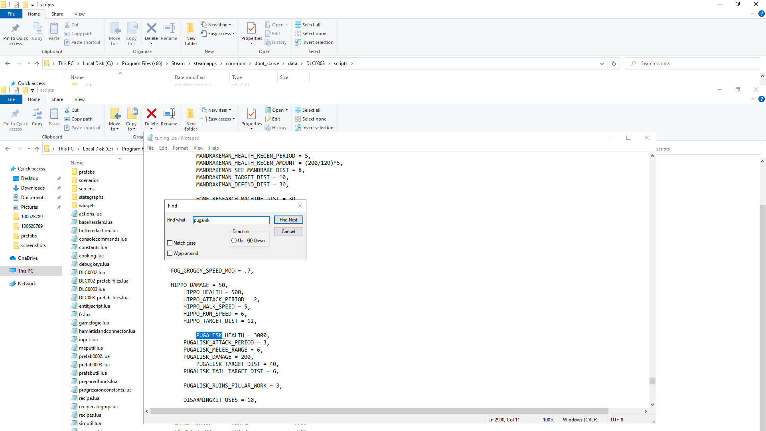The width and height of the screenshot is (766, 431).
Task: Click the New folder icon
Action: click(x=191, y=29)
